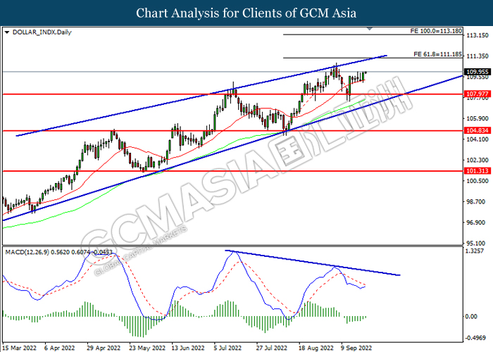Click the 13 Jun 2022 date label

point(188,348)
